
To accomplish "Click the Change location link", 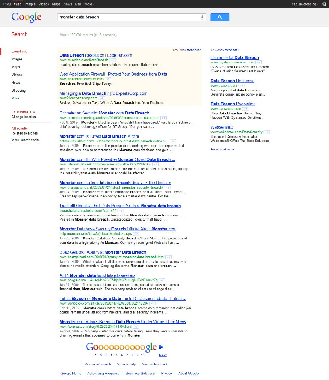I will click(x=24, y=117).
